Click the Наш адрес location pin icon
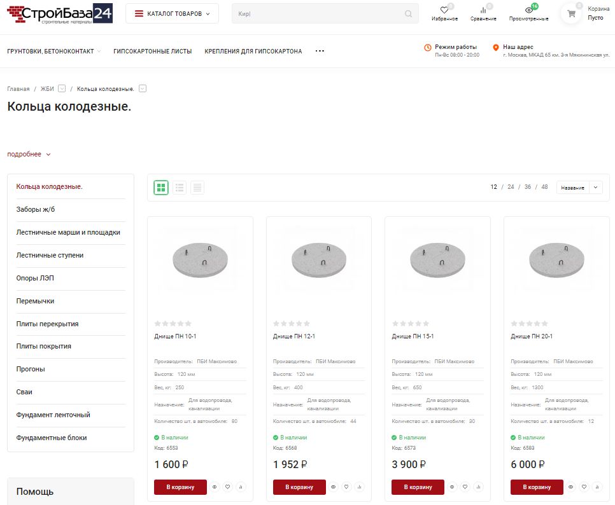The image size is (615, 505). pos(496,48)
